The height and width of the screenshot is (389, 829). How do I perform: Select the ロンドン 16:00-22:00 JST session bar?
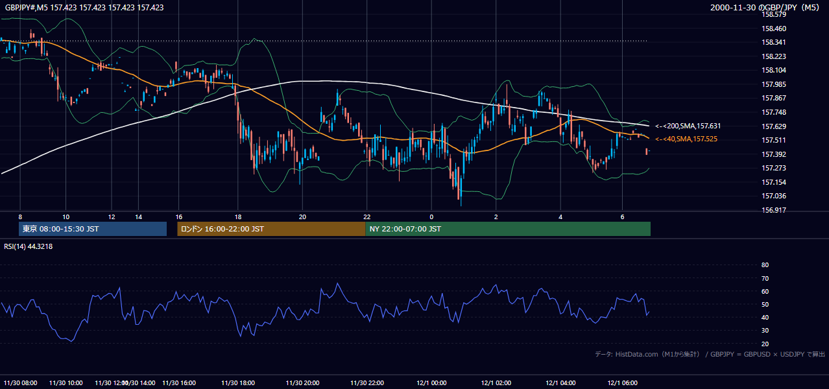[x=271, y=229]
